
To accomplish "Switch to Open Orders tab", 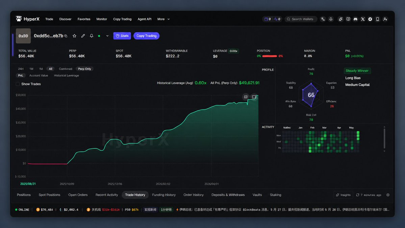I will (x=78, y=195).
